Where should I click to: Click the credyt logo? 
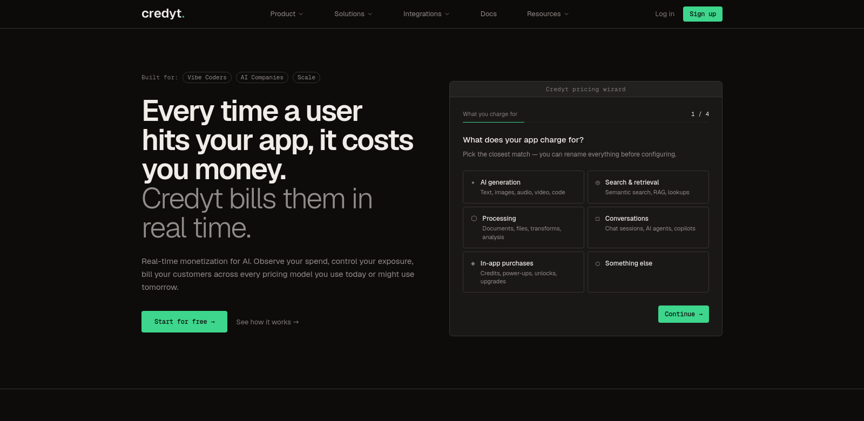point(163,13)
